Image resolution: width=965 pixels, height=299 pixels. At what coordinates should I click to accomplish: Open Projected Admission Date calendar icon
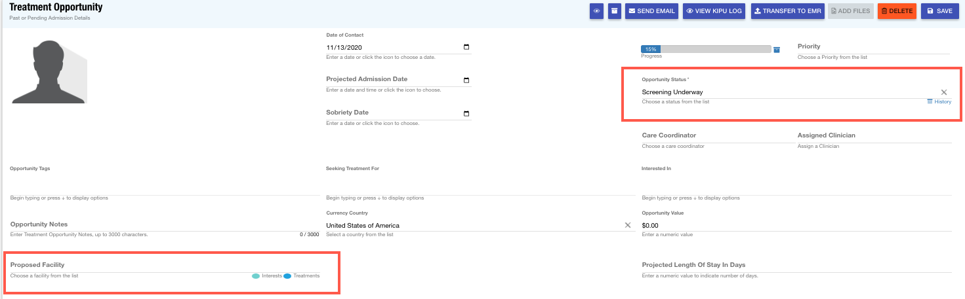click(466, 80)
